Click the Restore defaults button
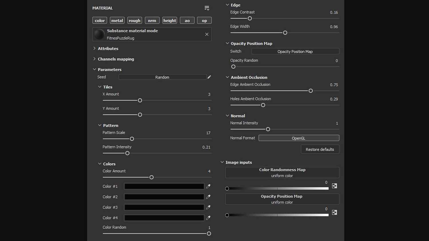Image resolution: width=429 pixels, height=241 pixels. pyautogui.click(x=320, y=149)
